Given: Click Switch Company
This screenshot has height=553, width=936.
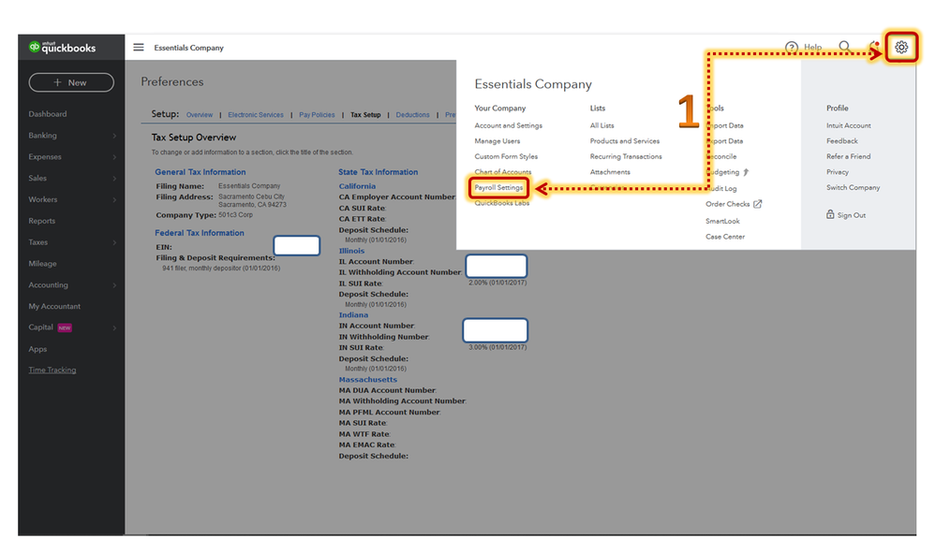Looking at the screenshot, I should pos(853,188).
